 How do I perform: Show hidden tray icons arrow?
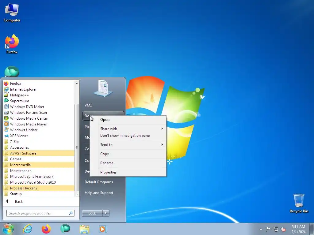point(261,229)
